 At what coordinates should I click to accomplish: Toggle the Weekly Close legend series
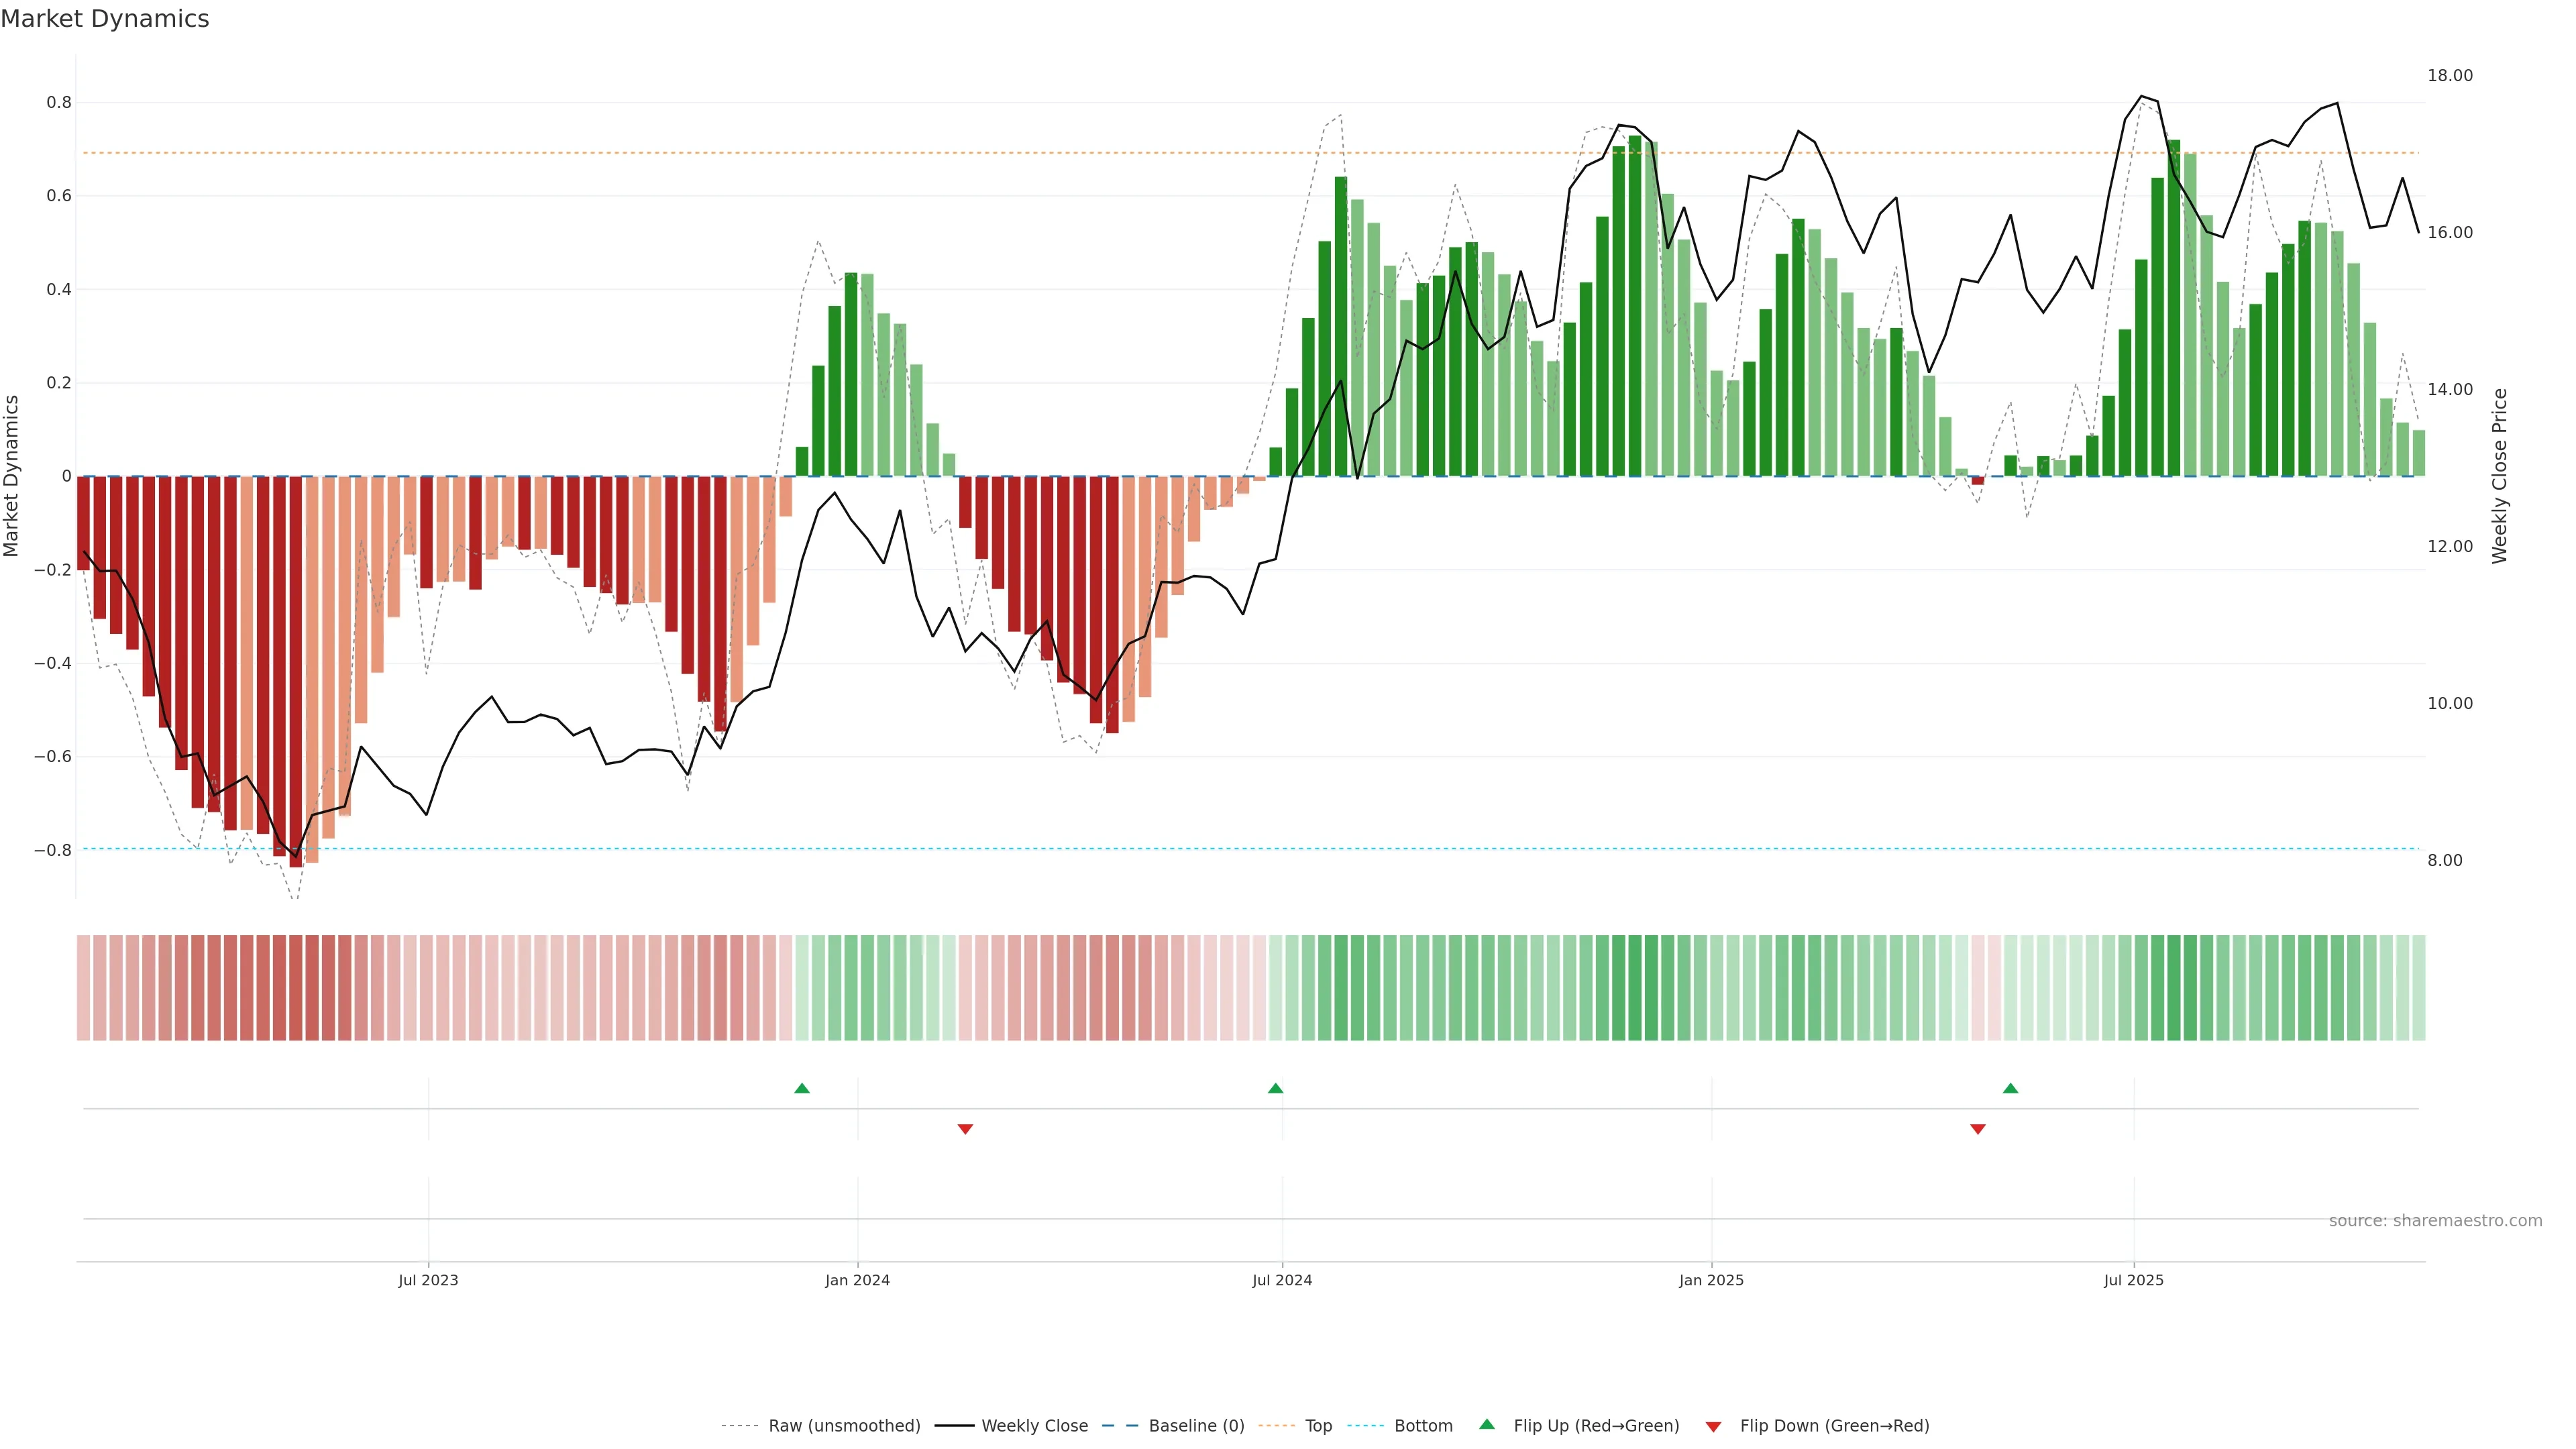[1034, 1426]
